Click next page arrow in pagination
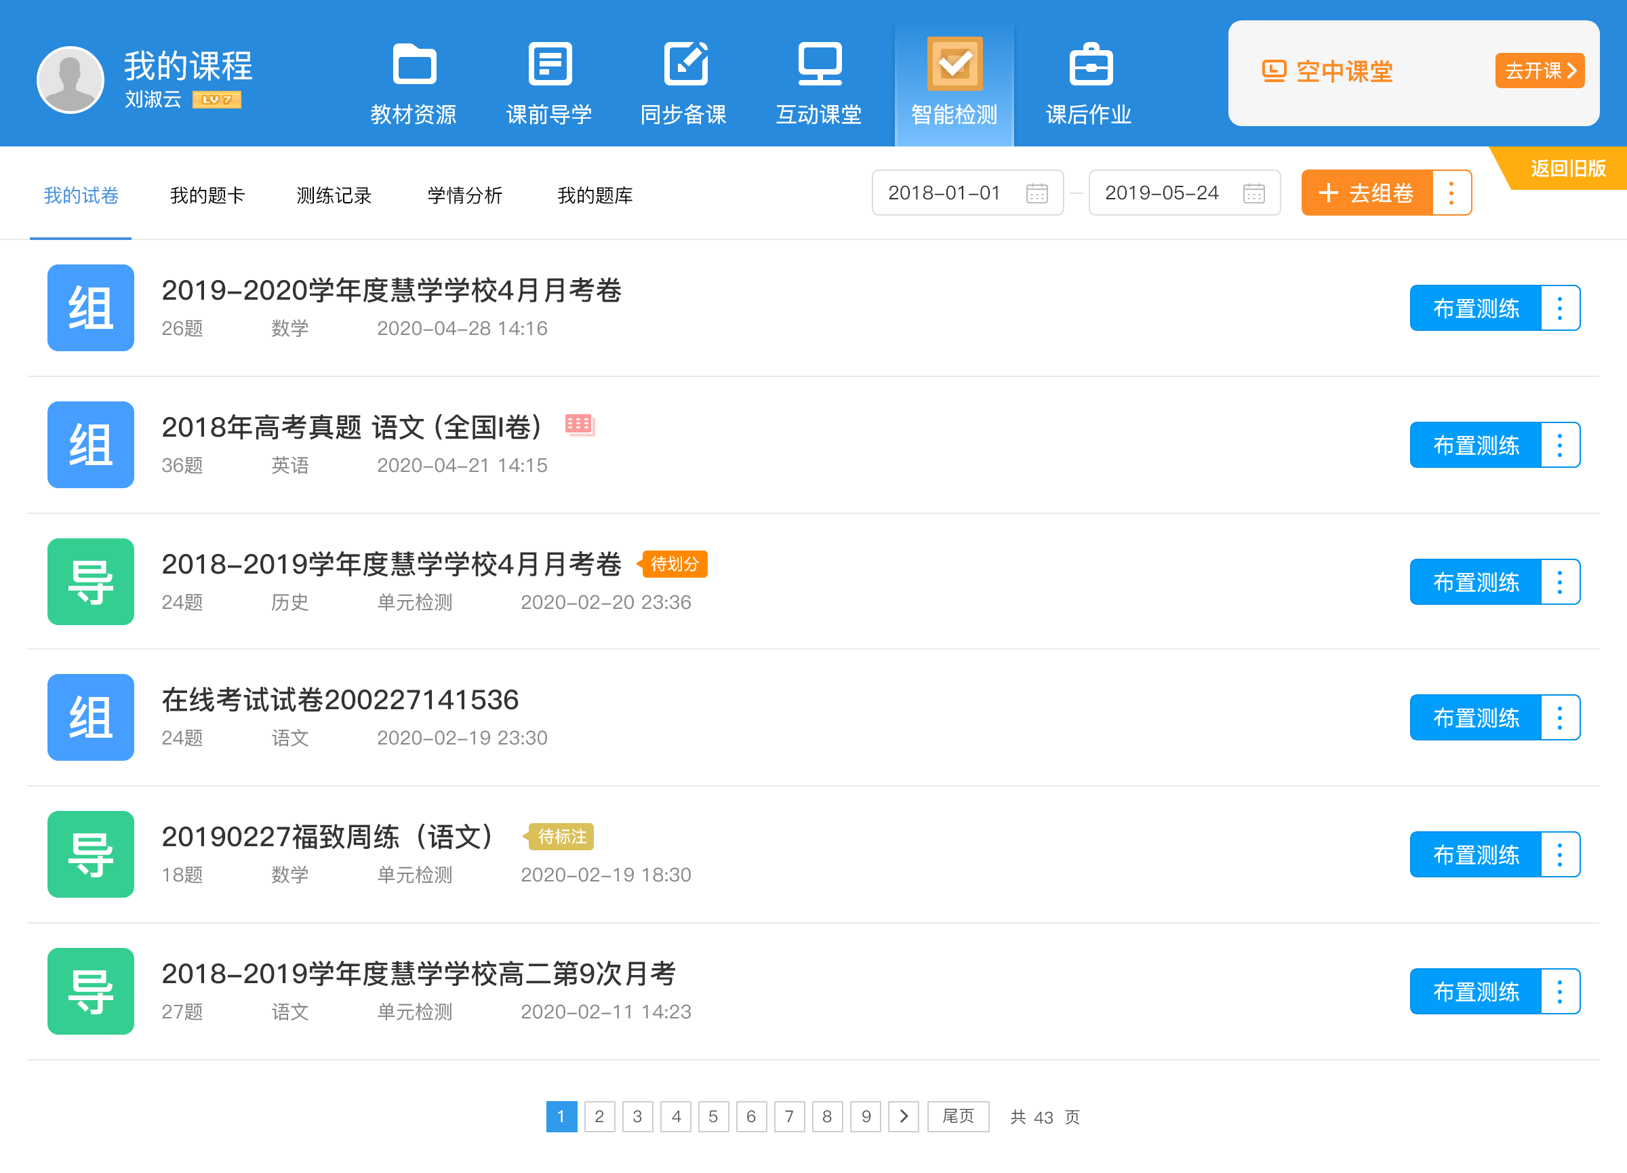Viewport: 1627px width, 1173px height. [x=903, y=1116]
